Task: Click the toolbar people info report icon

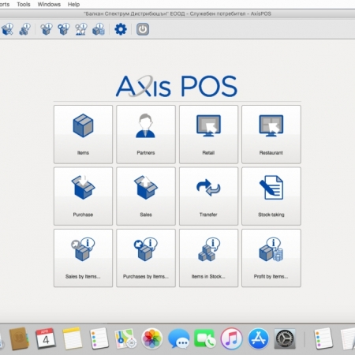Action: click(81, 29)
